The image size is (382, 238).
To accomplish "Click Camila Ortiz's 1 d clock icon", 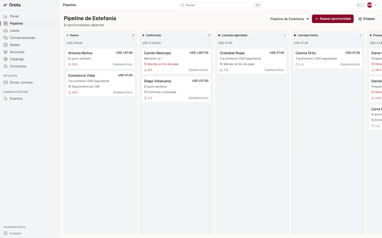I will pyautogui.click(x=297, y=64).
